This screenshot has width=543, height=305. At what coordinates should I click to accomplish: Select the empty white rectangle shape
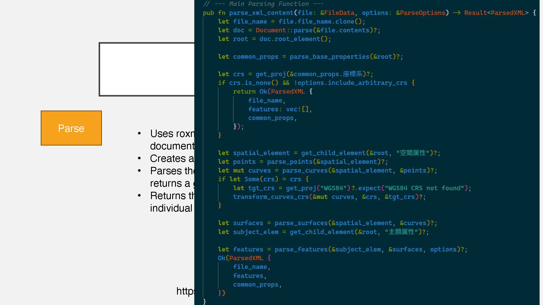[146, 69]
